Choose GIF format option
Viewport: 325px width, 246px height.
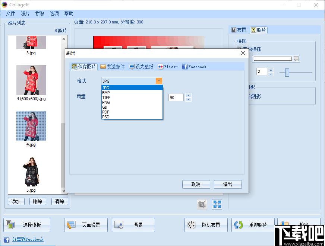[x=132, y=107]
